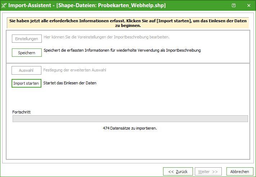Click the Import-Assistent app icon in title bar
This screenshot has height=177, width=256.
click(x=4, y=6)
